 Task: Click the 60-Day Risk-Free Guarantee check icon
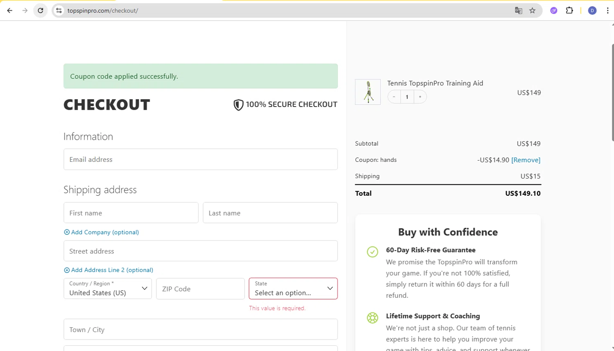[372, 251]
